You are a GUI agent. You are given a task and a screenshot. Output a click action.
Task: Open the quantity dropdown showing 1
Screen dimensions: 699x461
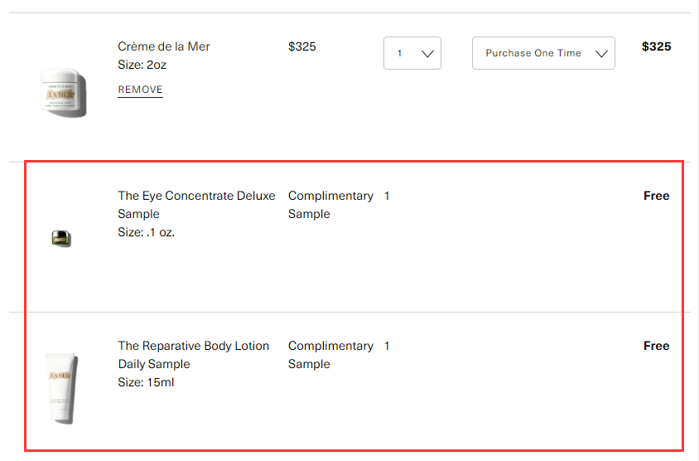(x=412, y=53)
